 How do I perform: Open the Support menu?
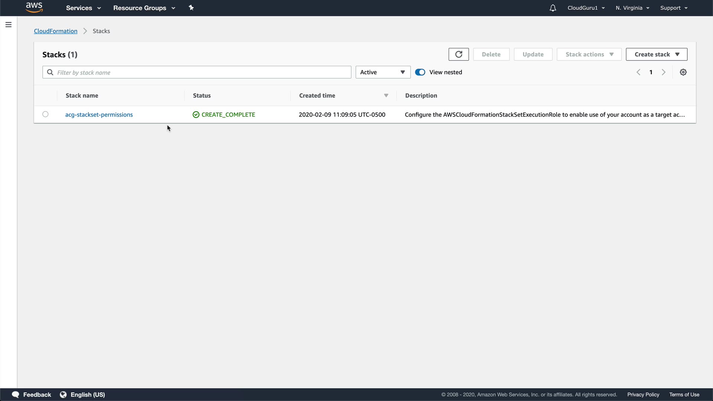[x=674, y=8]
